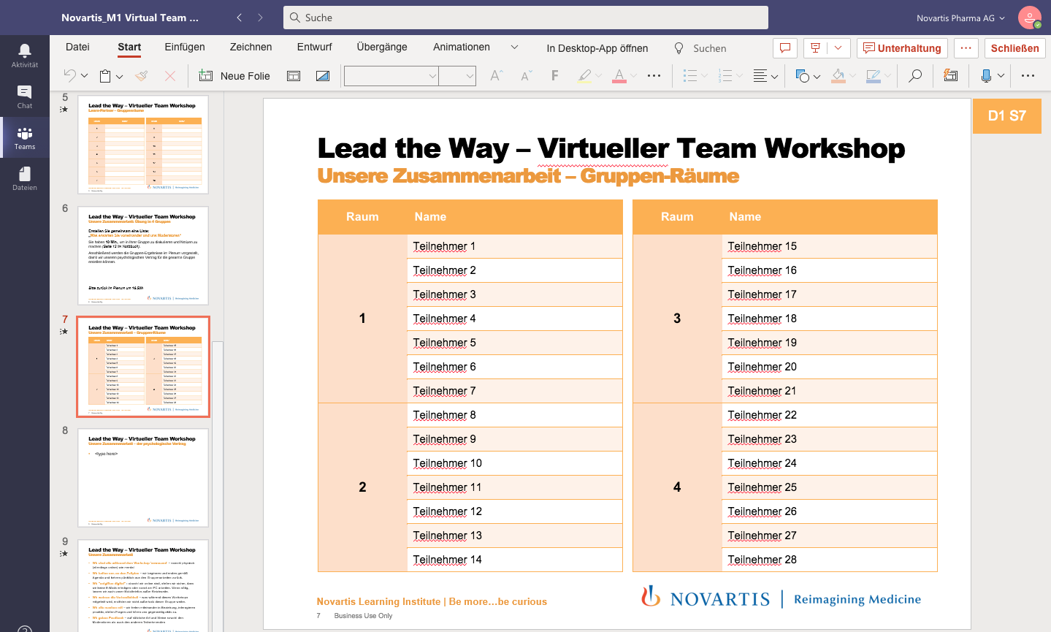Viewport: 1051px width, 632px height.
Task: Click the text alignment icon
Action: point(760,75)
